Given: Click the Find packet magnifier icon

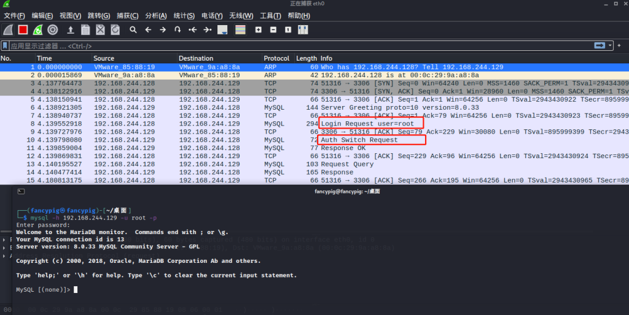Looking at the screenshot, I should coord(133,29).
